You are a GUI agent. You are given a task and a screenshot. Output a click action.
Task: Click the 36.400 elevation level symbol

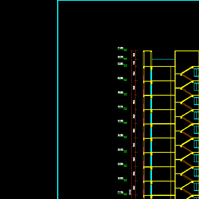(122, 150)
